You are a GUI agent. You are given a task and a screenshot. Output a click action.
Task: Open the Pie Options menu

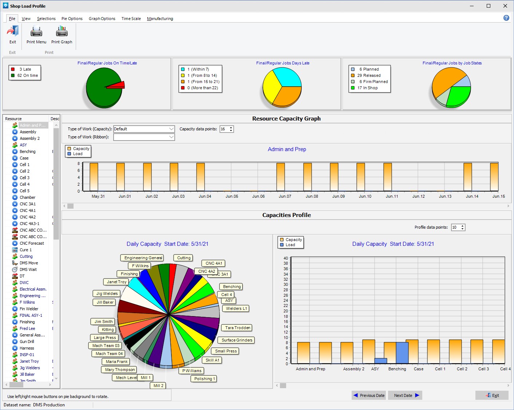pos(72,19)
